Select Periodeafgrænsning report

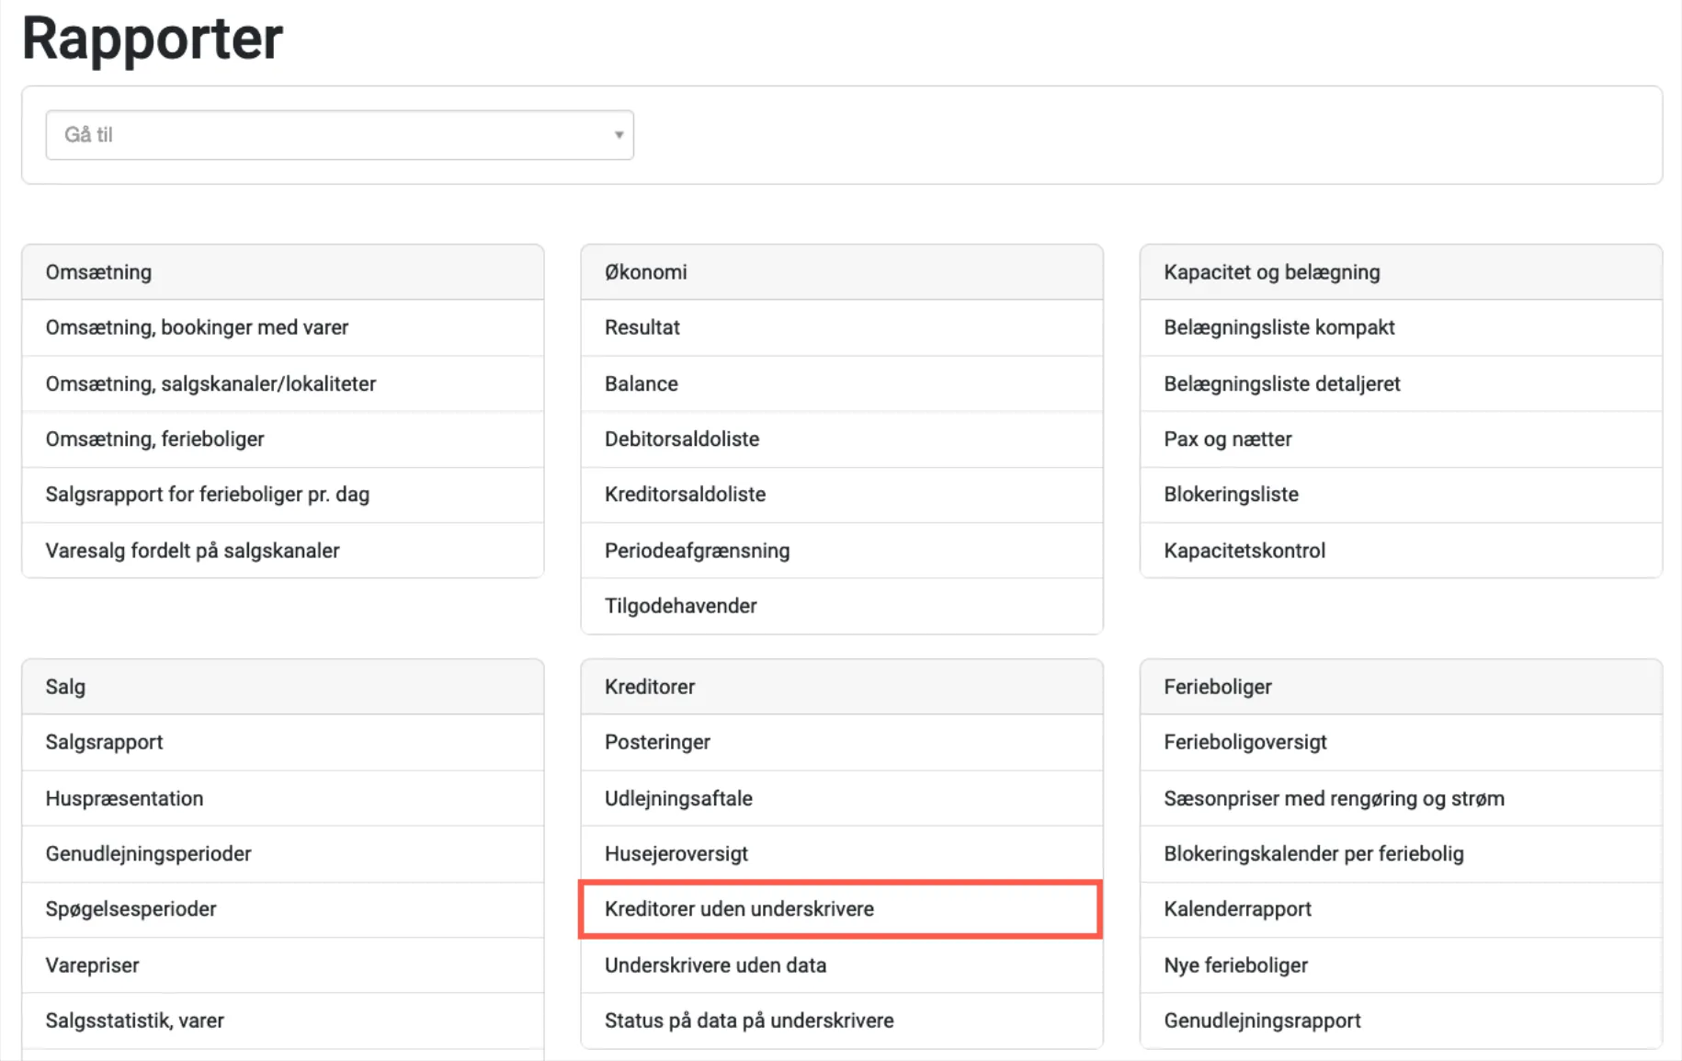(697, 551)
